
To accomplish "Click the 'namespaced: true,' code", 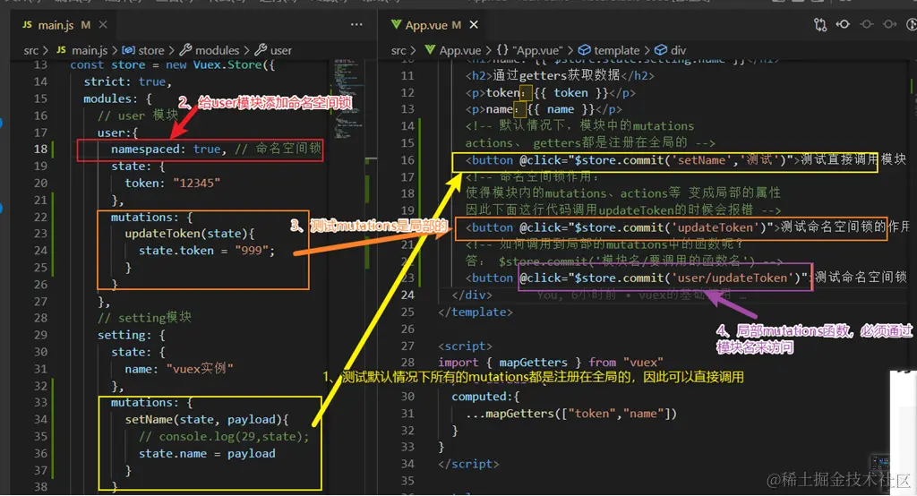I will pos(168,150).
